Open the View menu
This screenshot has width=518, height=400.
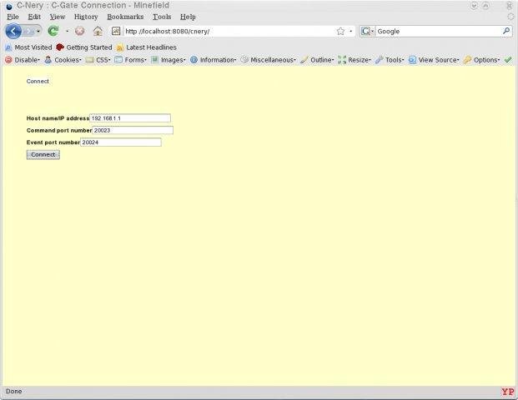[x=58, y=17]
